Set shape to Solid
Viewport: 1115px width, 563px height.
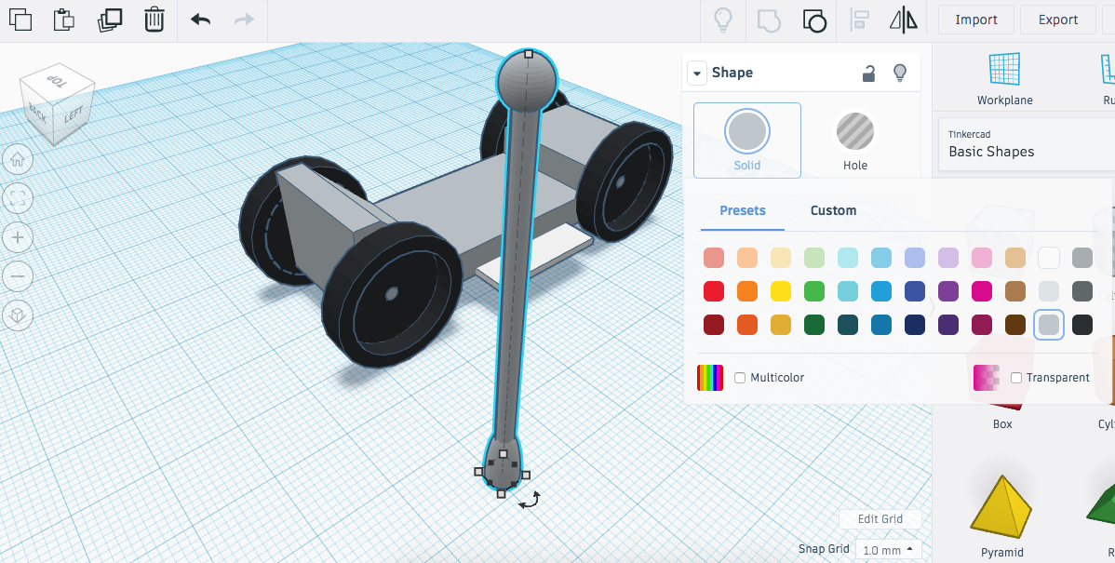(747, 140)
